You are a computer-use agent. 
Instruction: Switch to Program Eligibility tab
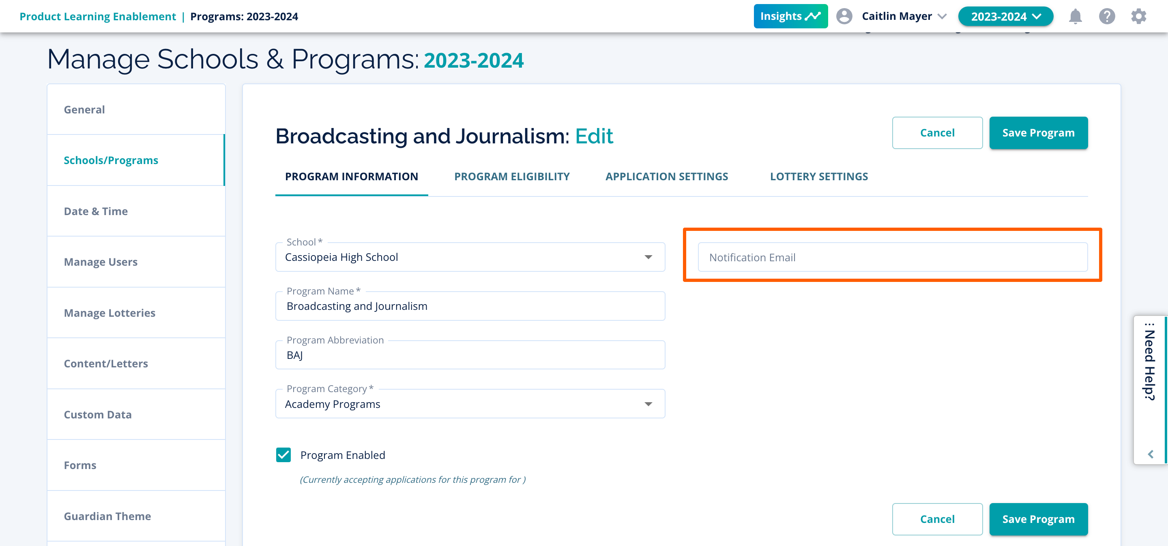[511, 177]
